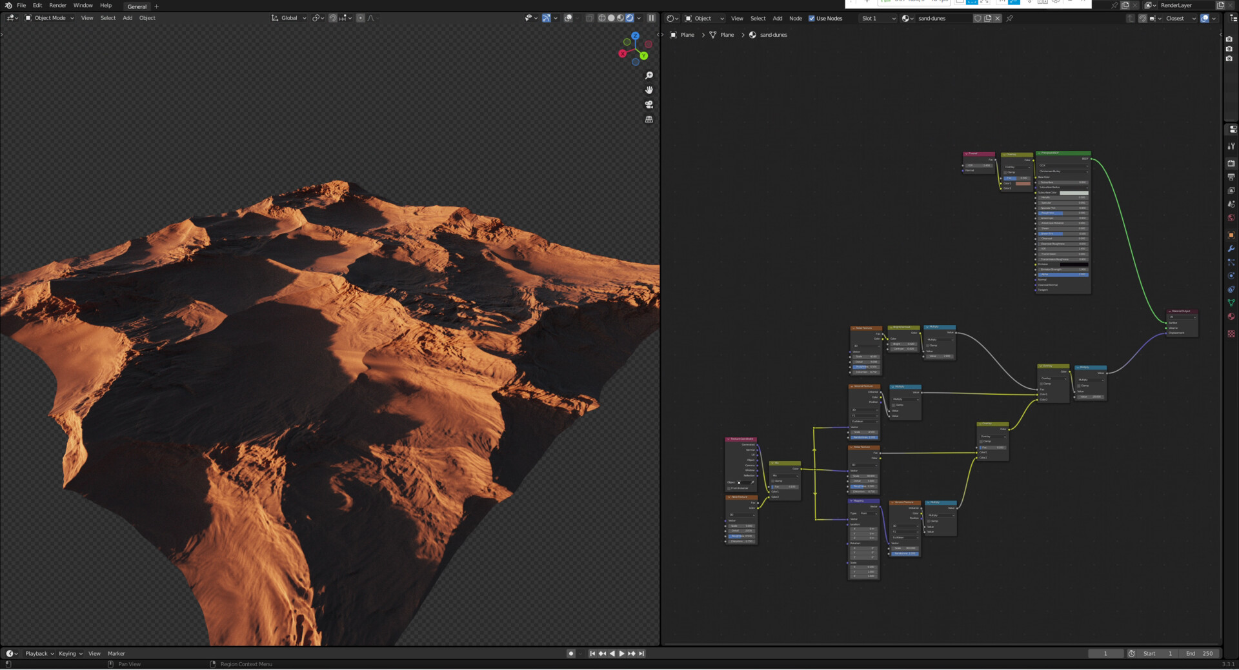Screen dimensions: 1239x670
Task: Open the Slot 1 dropdown in shader header
Action: click(x=878, y=18)
